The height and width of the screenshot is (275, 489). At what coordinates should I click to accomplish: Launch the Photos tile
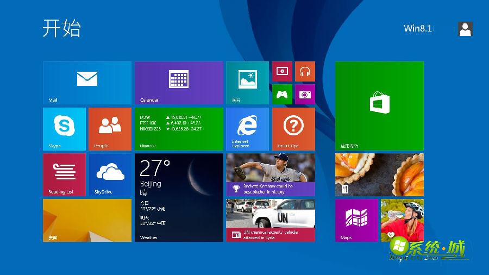(247, 83)
